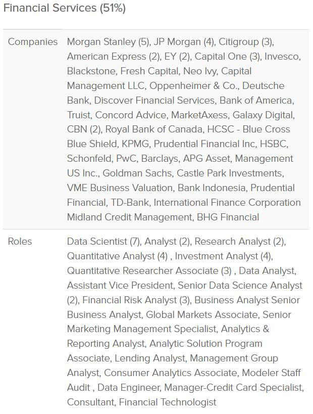Click the Goldman Sachs company name

(137, 173)
